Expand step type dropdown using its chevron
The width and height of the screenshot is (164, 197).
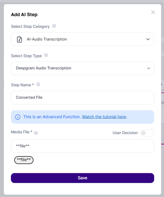[149, 68]
